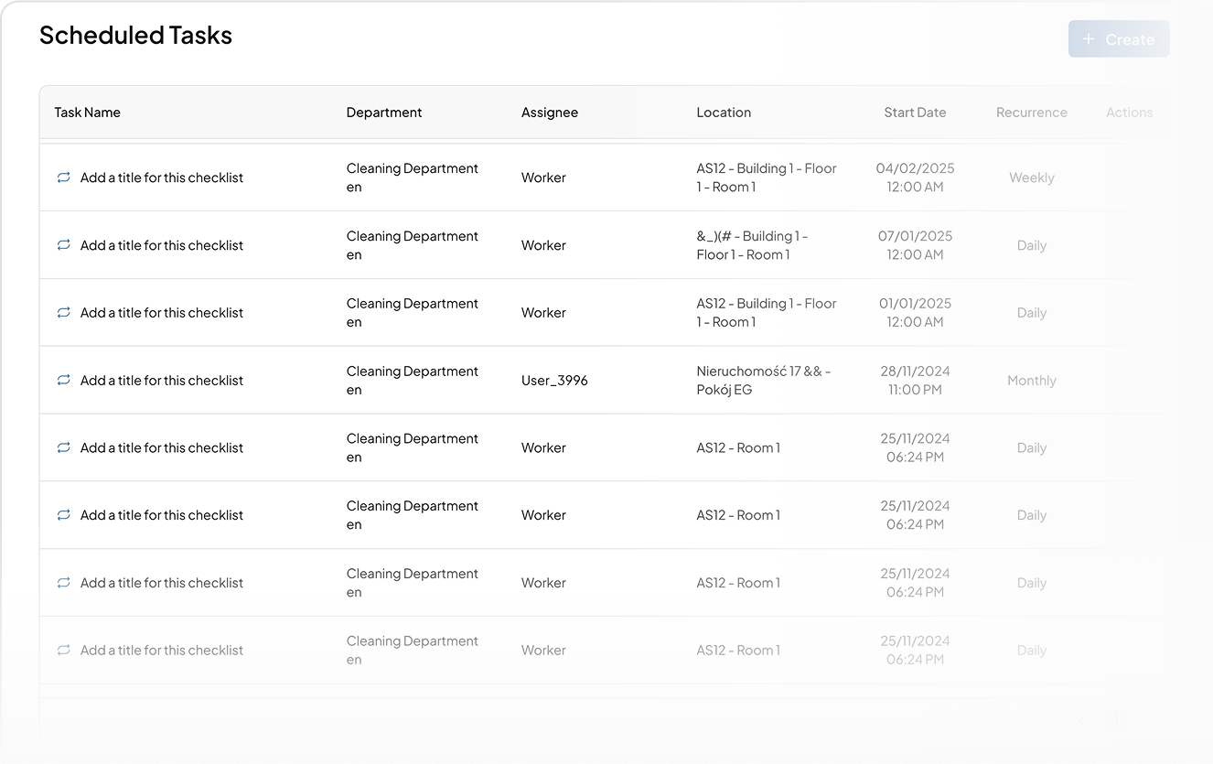Image resolution: width=1213 pixels, height=764 pixels.
Task: Select the User_3996 assignee cell
Action: (554, 381)
